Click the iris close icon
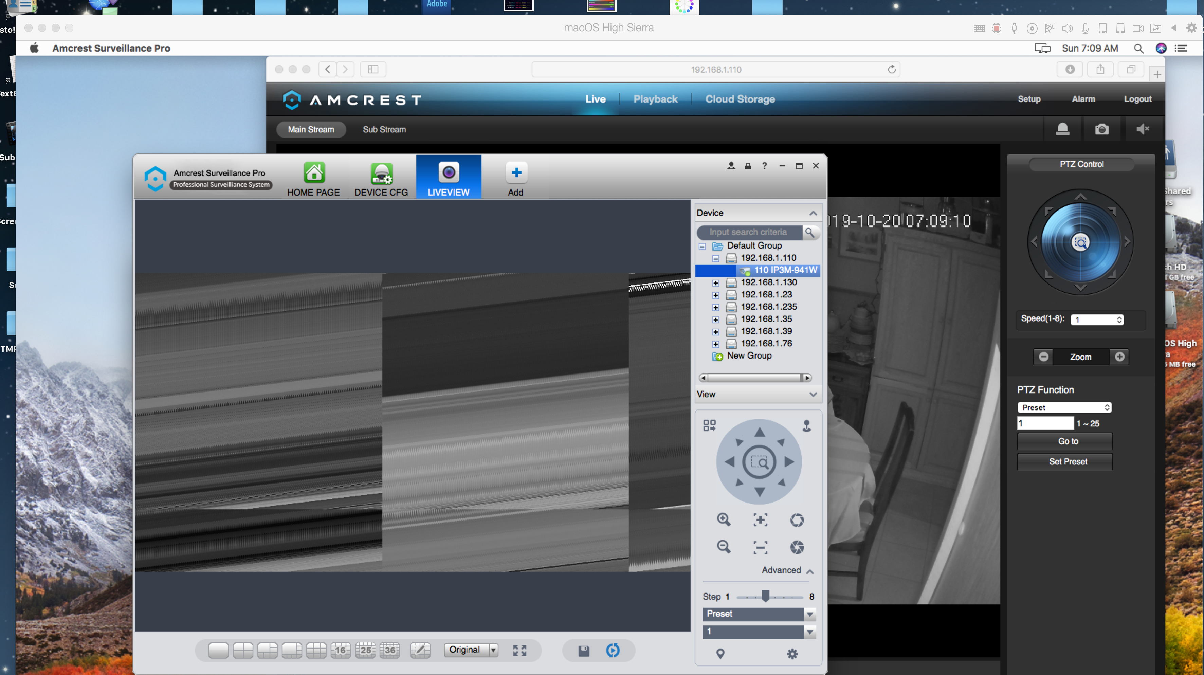 [797, 547]
